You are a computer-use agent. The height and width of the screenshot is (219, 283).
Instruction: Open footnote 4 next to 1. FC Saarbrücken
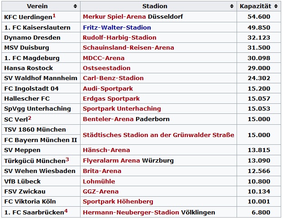pos(66,211)
